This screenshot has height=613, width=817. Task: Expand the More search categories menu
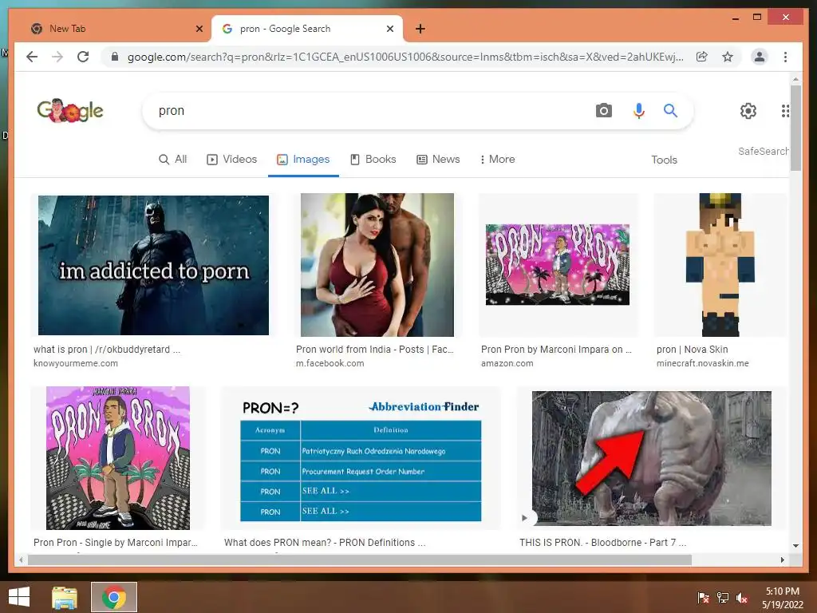click(497, 159)
